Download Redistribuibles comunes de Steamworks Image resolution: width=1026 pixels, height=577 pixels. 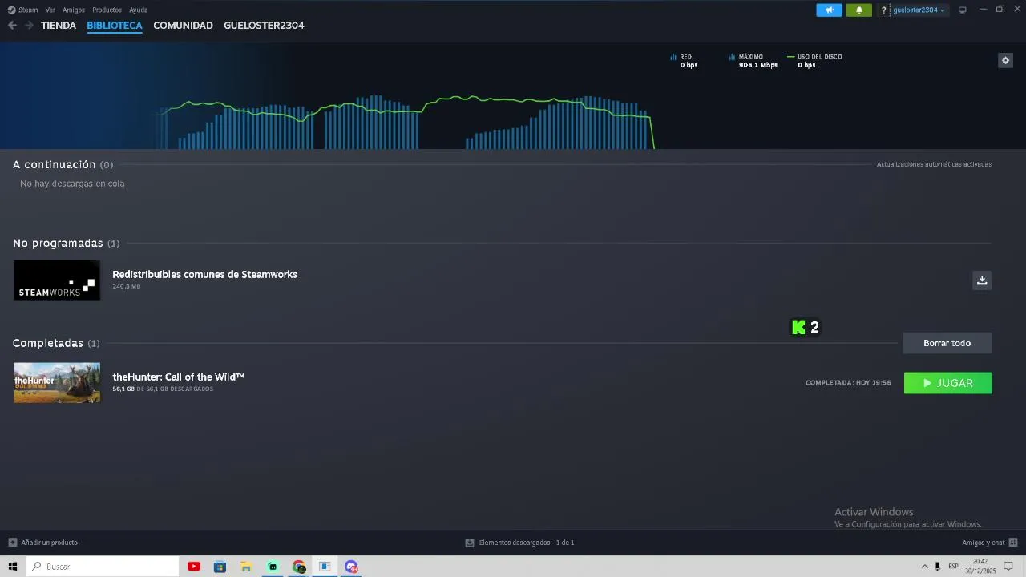(982, 280)
